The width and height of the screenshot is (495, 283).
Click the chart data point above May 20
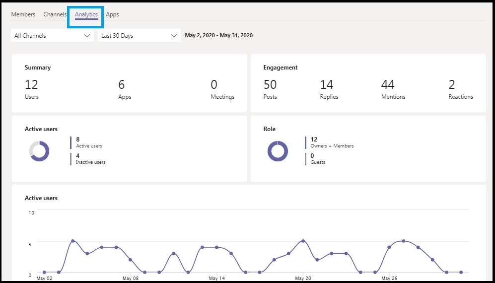point(303,241)
